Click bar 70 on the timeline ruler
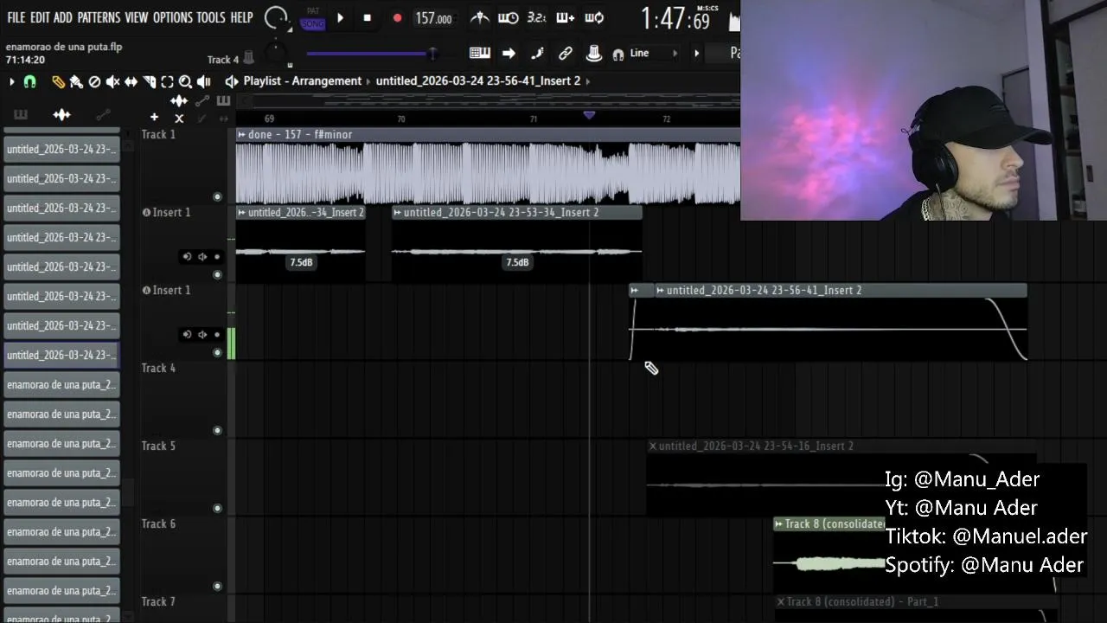The image size is (1107, 623). pyautogui.click(x=401, y=119)
